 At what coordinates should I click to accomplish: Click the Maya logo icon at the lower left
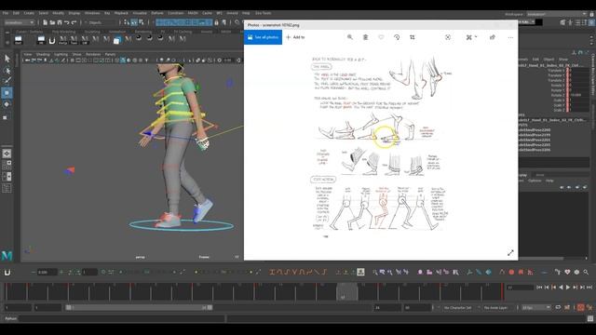7,256
